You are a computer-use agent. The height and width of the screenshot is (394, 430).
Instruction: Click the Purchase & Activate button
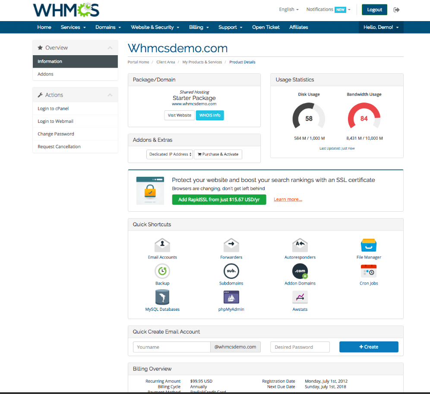218,154
